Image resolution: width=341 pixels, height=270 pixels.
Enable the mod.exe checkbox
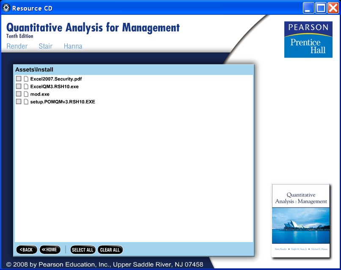point(19,94)
